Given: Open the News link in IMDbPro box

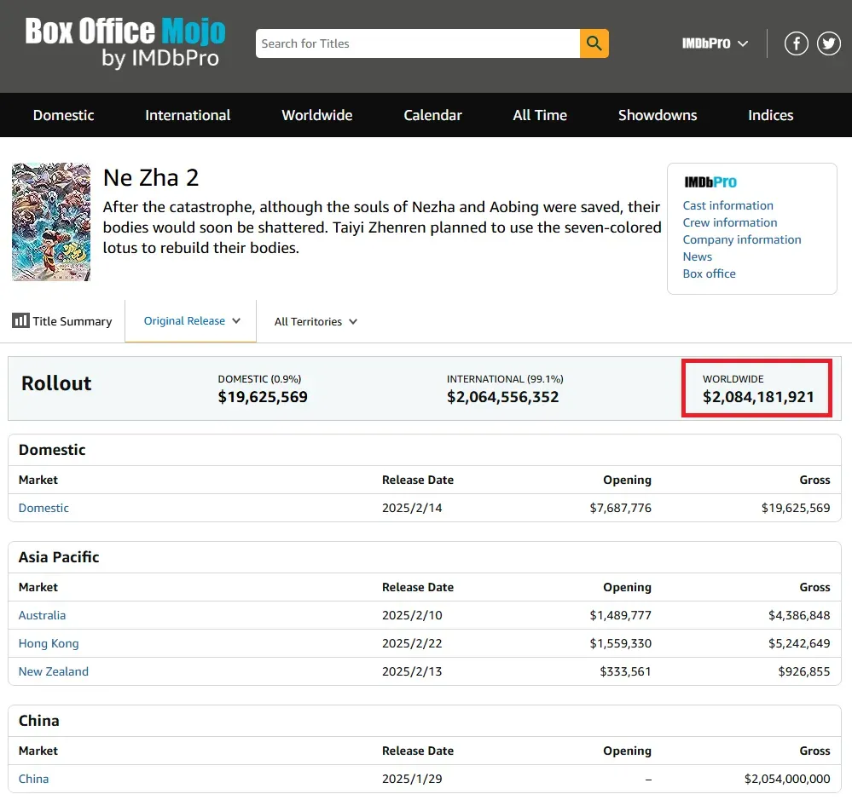Looking at the screenshot, I should point(697,256).
